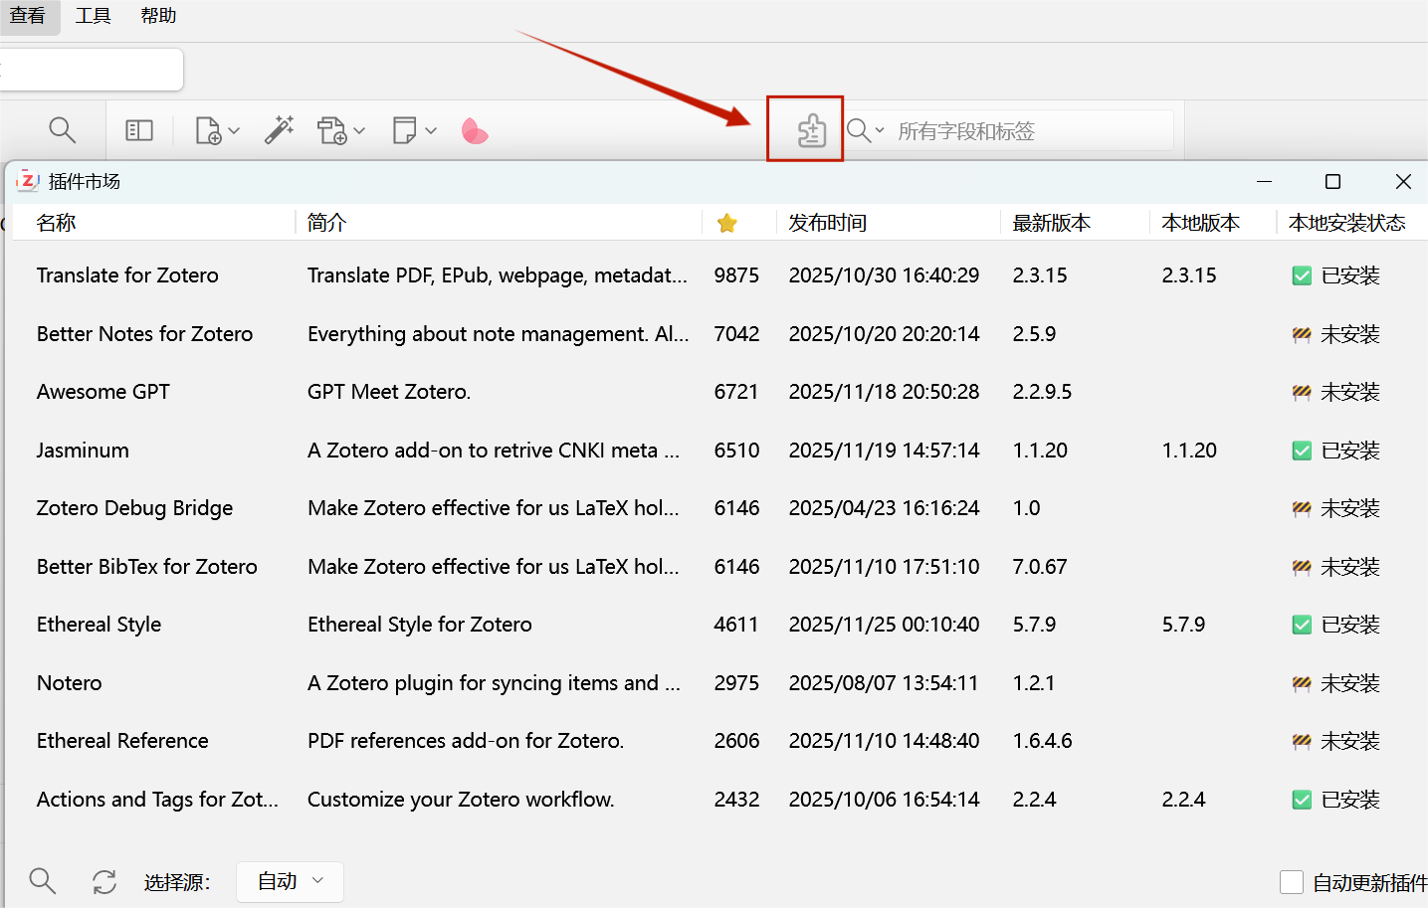Open the 帮助 menu
The width and height of the screenshot is (1428, 908).
tap(158, 16)
